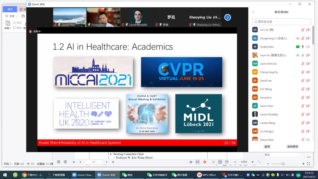Click Leon Hu's cloud recording icon
Screen dimensions: 318x179
point(298,55)
